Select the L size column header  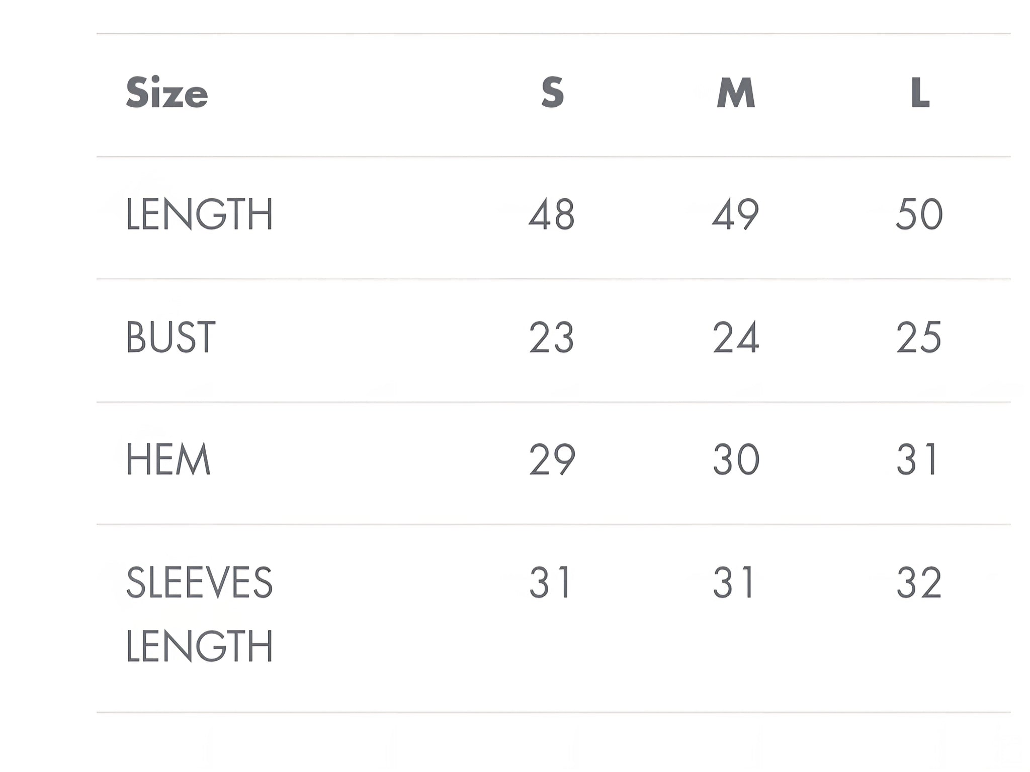(x=920, y=93)
